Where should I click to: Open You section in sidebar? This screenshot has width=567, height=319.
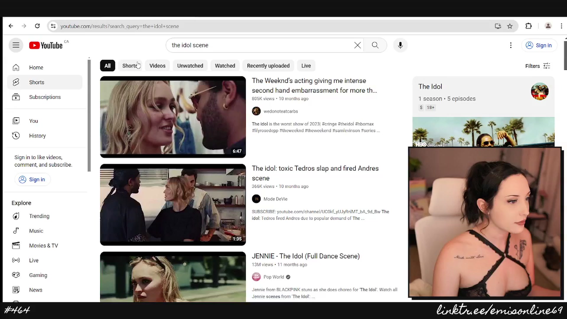(x=45, y=121)
